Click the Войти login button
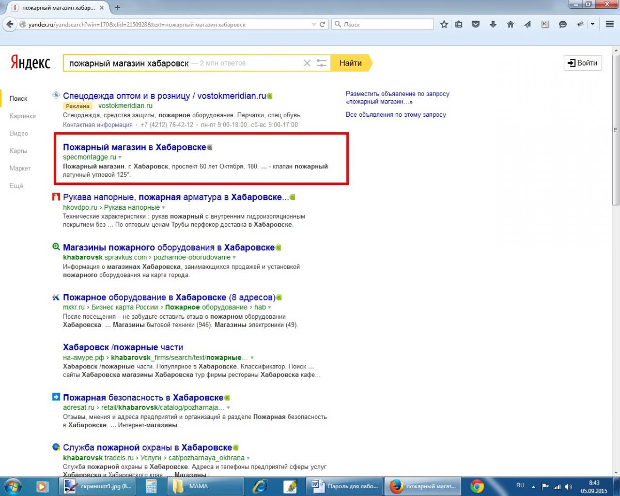Image resolution: width=620 pixels, height=496 pixels. [x=583, y=63]
